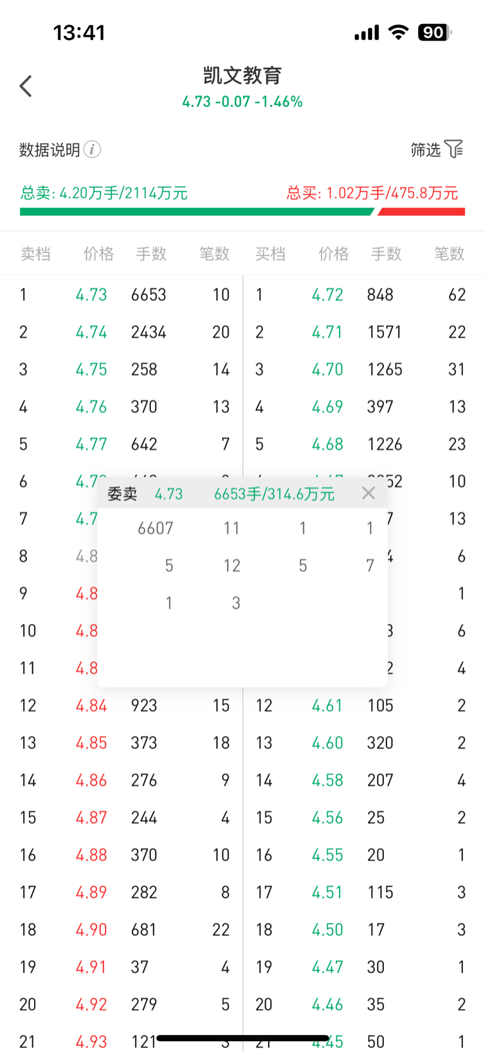Tap 总买: 1.02万手/475.8万元
This screenshot has width=485, height=1052.
click(x=373, y=193)
